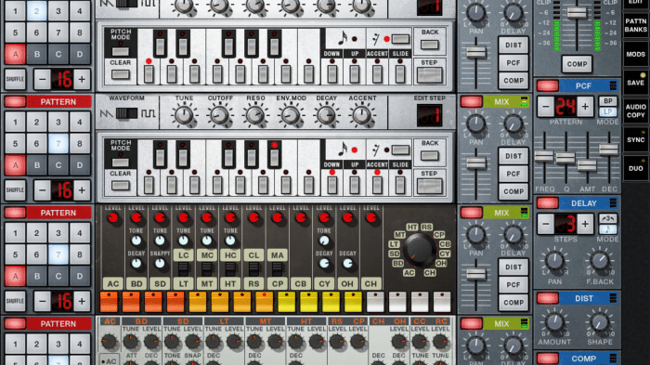
Task: Click the DELAY F.BACK knob
Action: coord(600,261)
